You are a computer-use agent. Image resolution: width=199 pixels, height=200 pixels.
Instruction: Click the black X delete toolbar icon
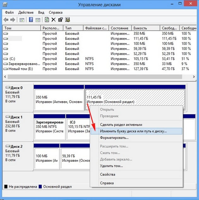[x=53, y=20]
